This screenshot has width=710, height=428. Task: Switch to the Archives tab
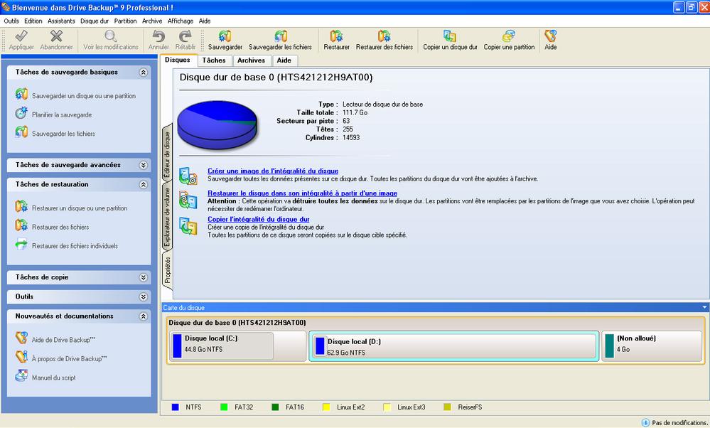click(252, 60)
